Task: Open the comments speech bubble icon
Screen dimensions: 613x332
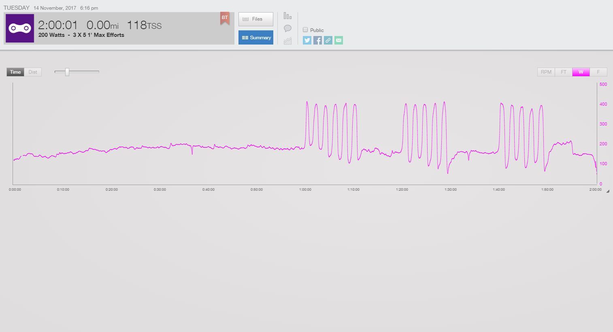Action: (x=287, y=28)
